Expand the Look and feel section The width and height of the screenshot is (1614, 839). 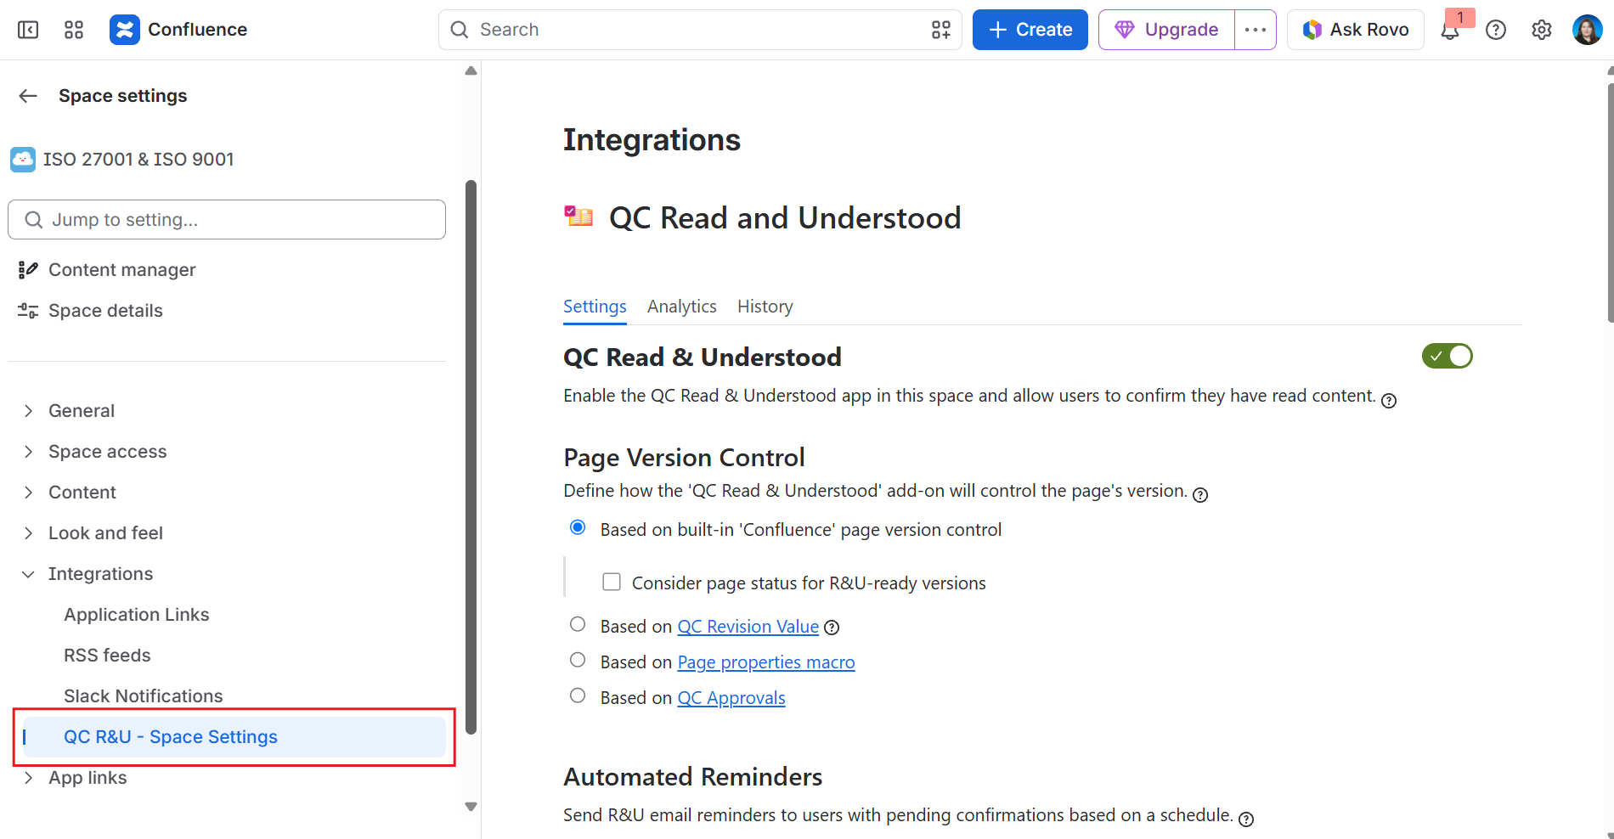28,533
